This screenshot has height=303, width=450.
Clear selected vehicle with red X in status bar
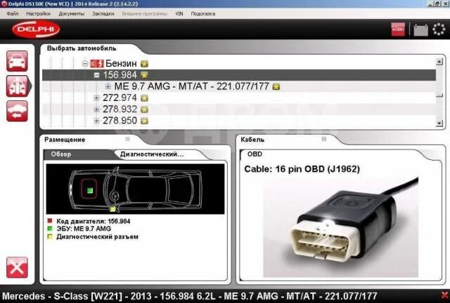(x=444, y=295)
